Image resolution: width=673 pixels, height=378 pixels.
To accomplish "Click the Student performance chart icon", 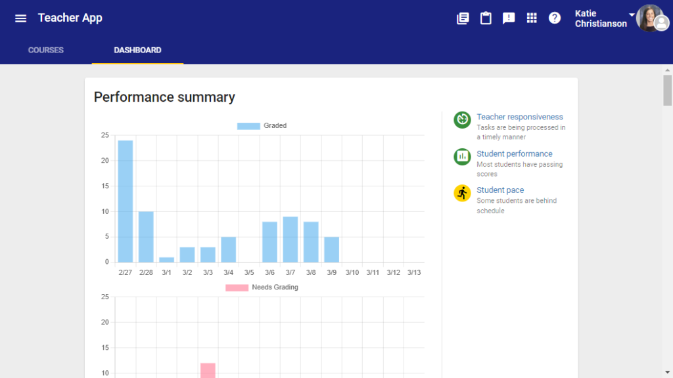I will coord(462,156).
